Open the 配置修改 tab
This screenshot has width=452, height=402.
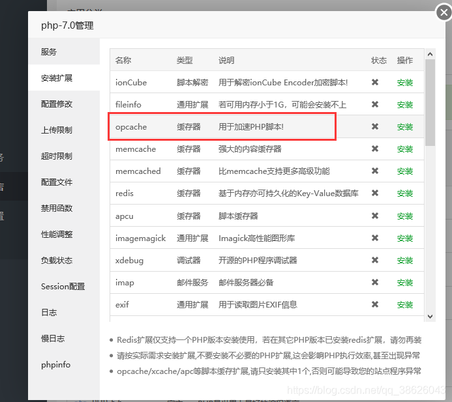tap(64, 104)
